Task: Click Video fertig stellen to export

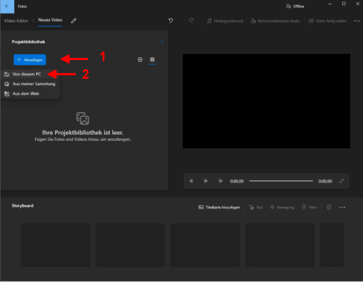Action: [x=327, y=21]
